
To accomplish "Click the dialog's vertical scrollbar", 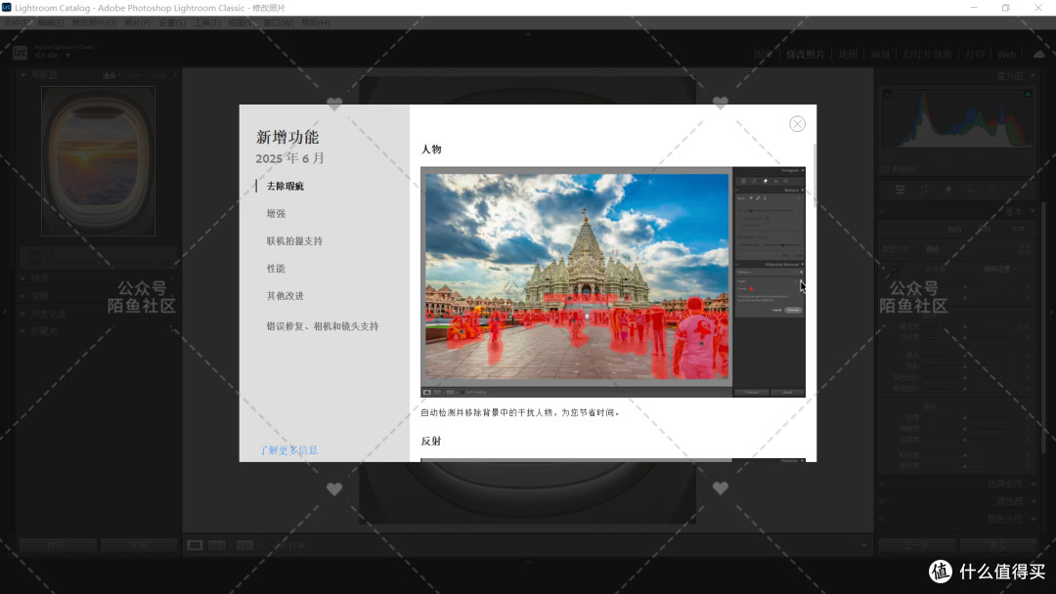I will [814, 175].
